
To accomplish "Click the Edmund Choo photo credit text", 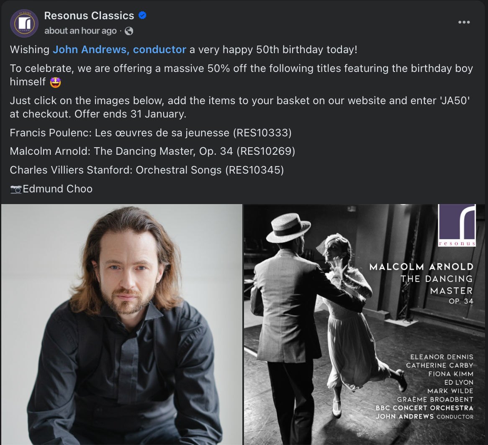I will pyautogui.click(x=58, y=189).
